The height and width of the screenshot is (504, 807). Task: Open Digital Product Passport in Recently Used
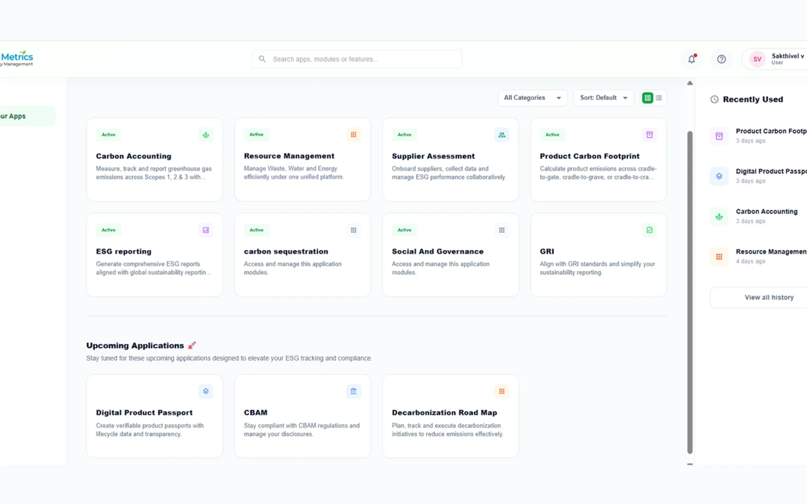(x=759, y=176)
